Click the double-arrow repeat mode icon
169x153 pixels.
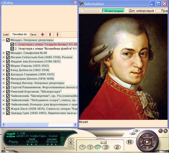pos(90,147)
